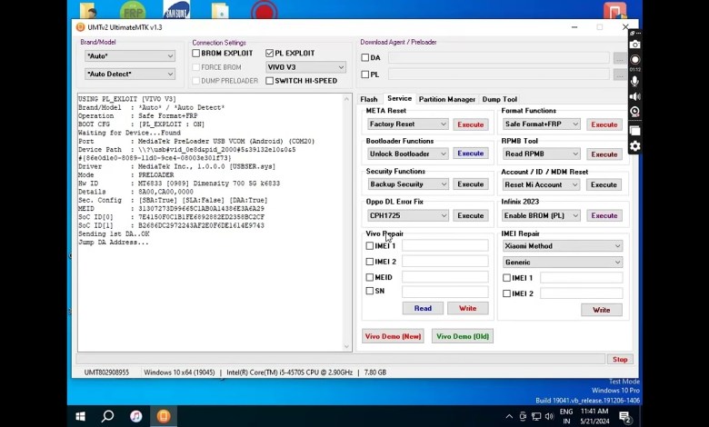Viewport: 709px width, 427px height.
Task: Click the Samsung desktop shortcut icon
Action: [176, 10]
